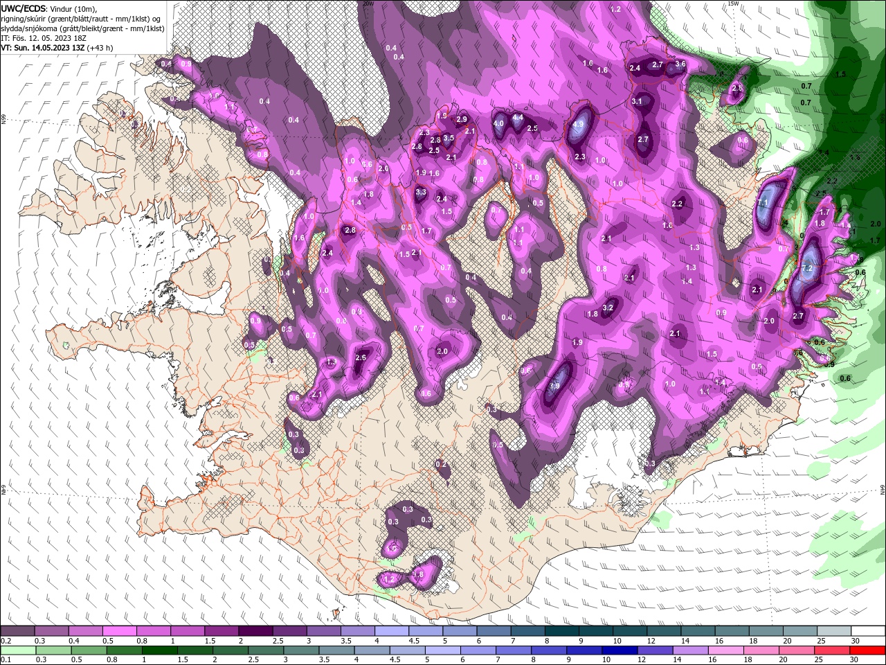Click the 7.1 snowfall maximum in the east
The height and width of the screenshot is (665, 886).
[763, 203]
